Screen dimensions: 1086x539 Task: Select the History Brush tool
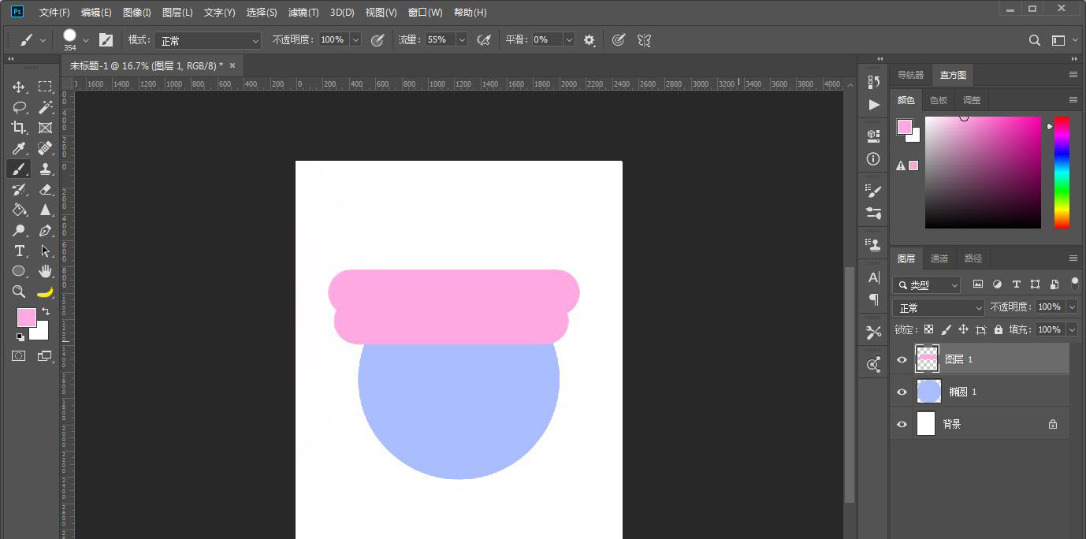[x=19, y=189]
